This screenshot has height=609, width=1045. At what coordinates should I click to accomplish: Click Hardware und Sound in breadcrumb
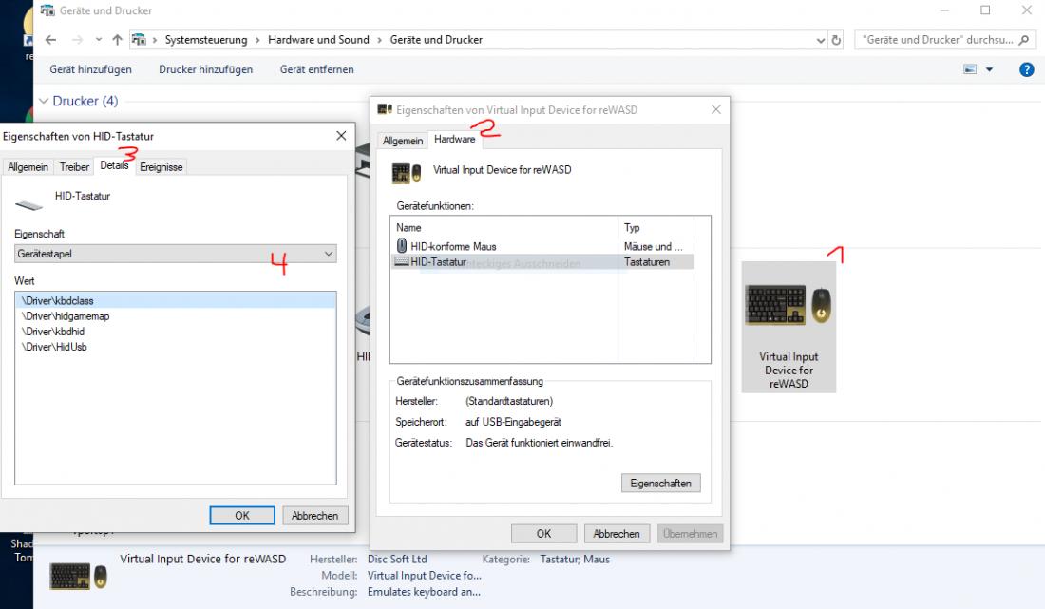pyautogui.click(x=318, y=40)
